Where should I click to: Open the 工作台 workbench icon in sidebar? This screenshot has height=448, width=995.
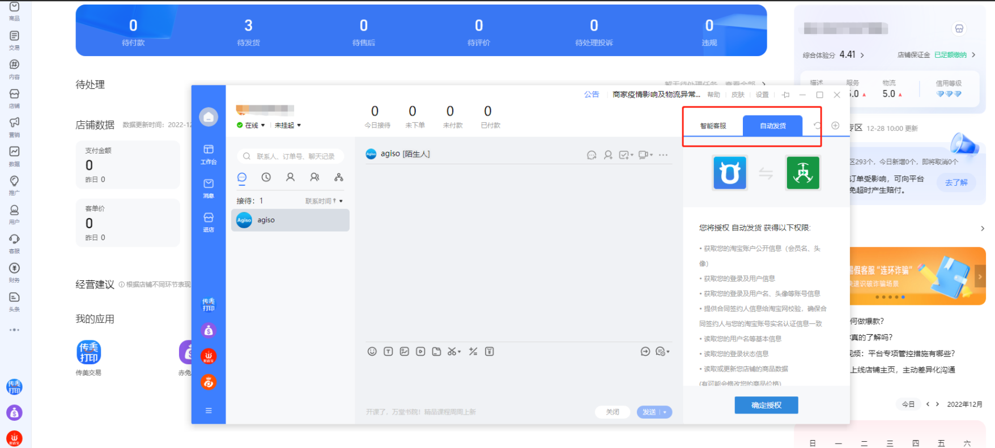click(x=209, y=153)
